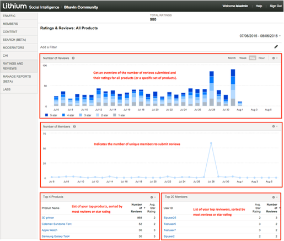Open the Traffic section in sidebar
This screenshot has width=284, height=241.
click(x=19, y=16)
